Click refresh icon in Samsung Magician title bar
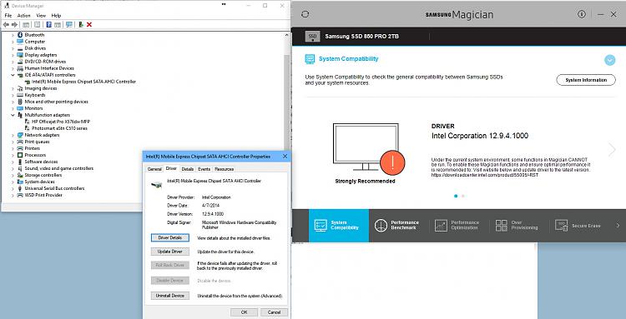Screen dimensions: 626x319 (305, 14)
